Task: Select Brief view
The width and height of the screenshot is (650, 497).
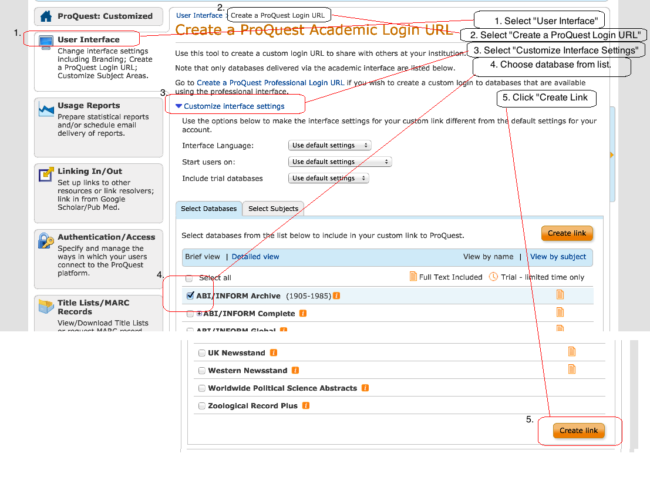Action: tap(203, 257)
